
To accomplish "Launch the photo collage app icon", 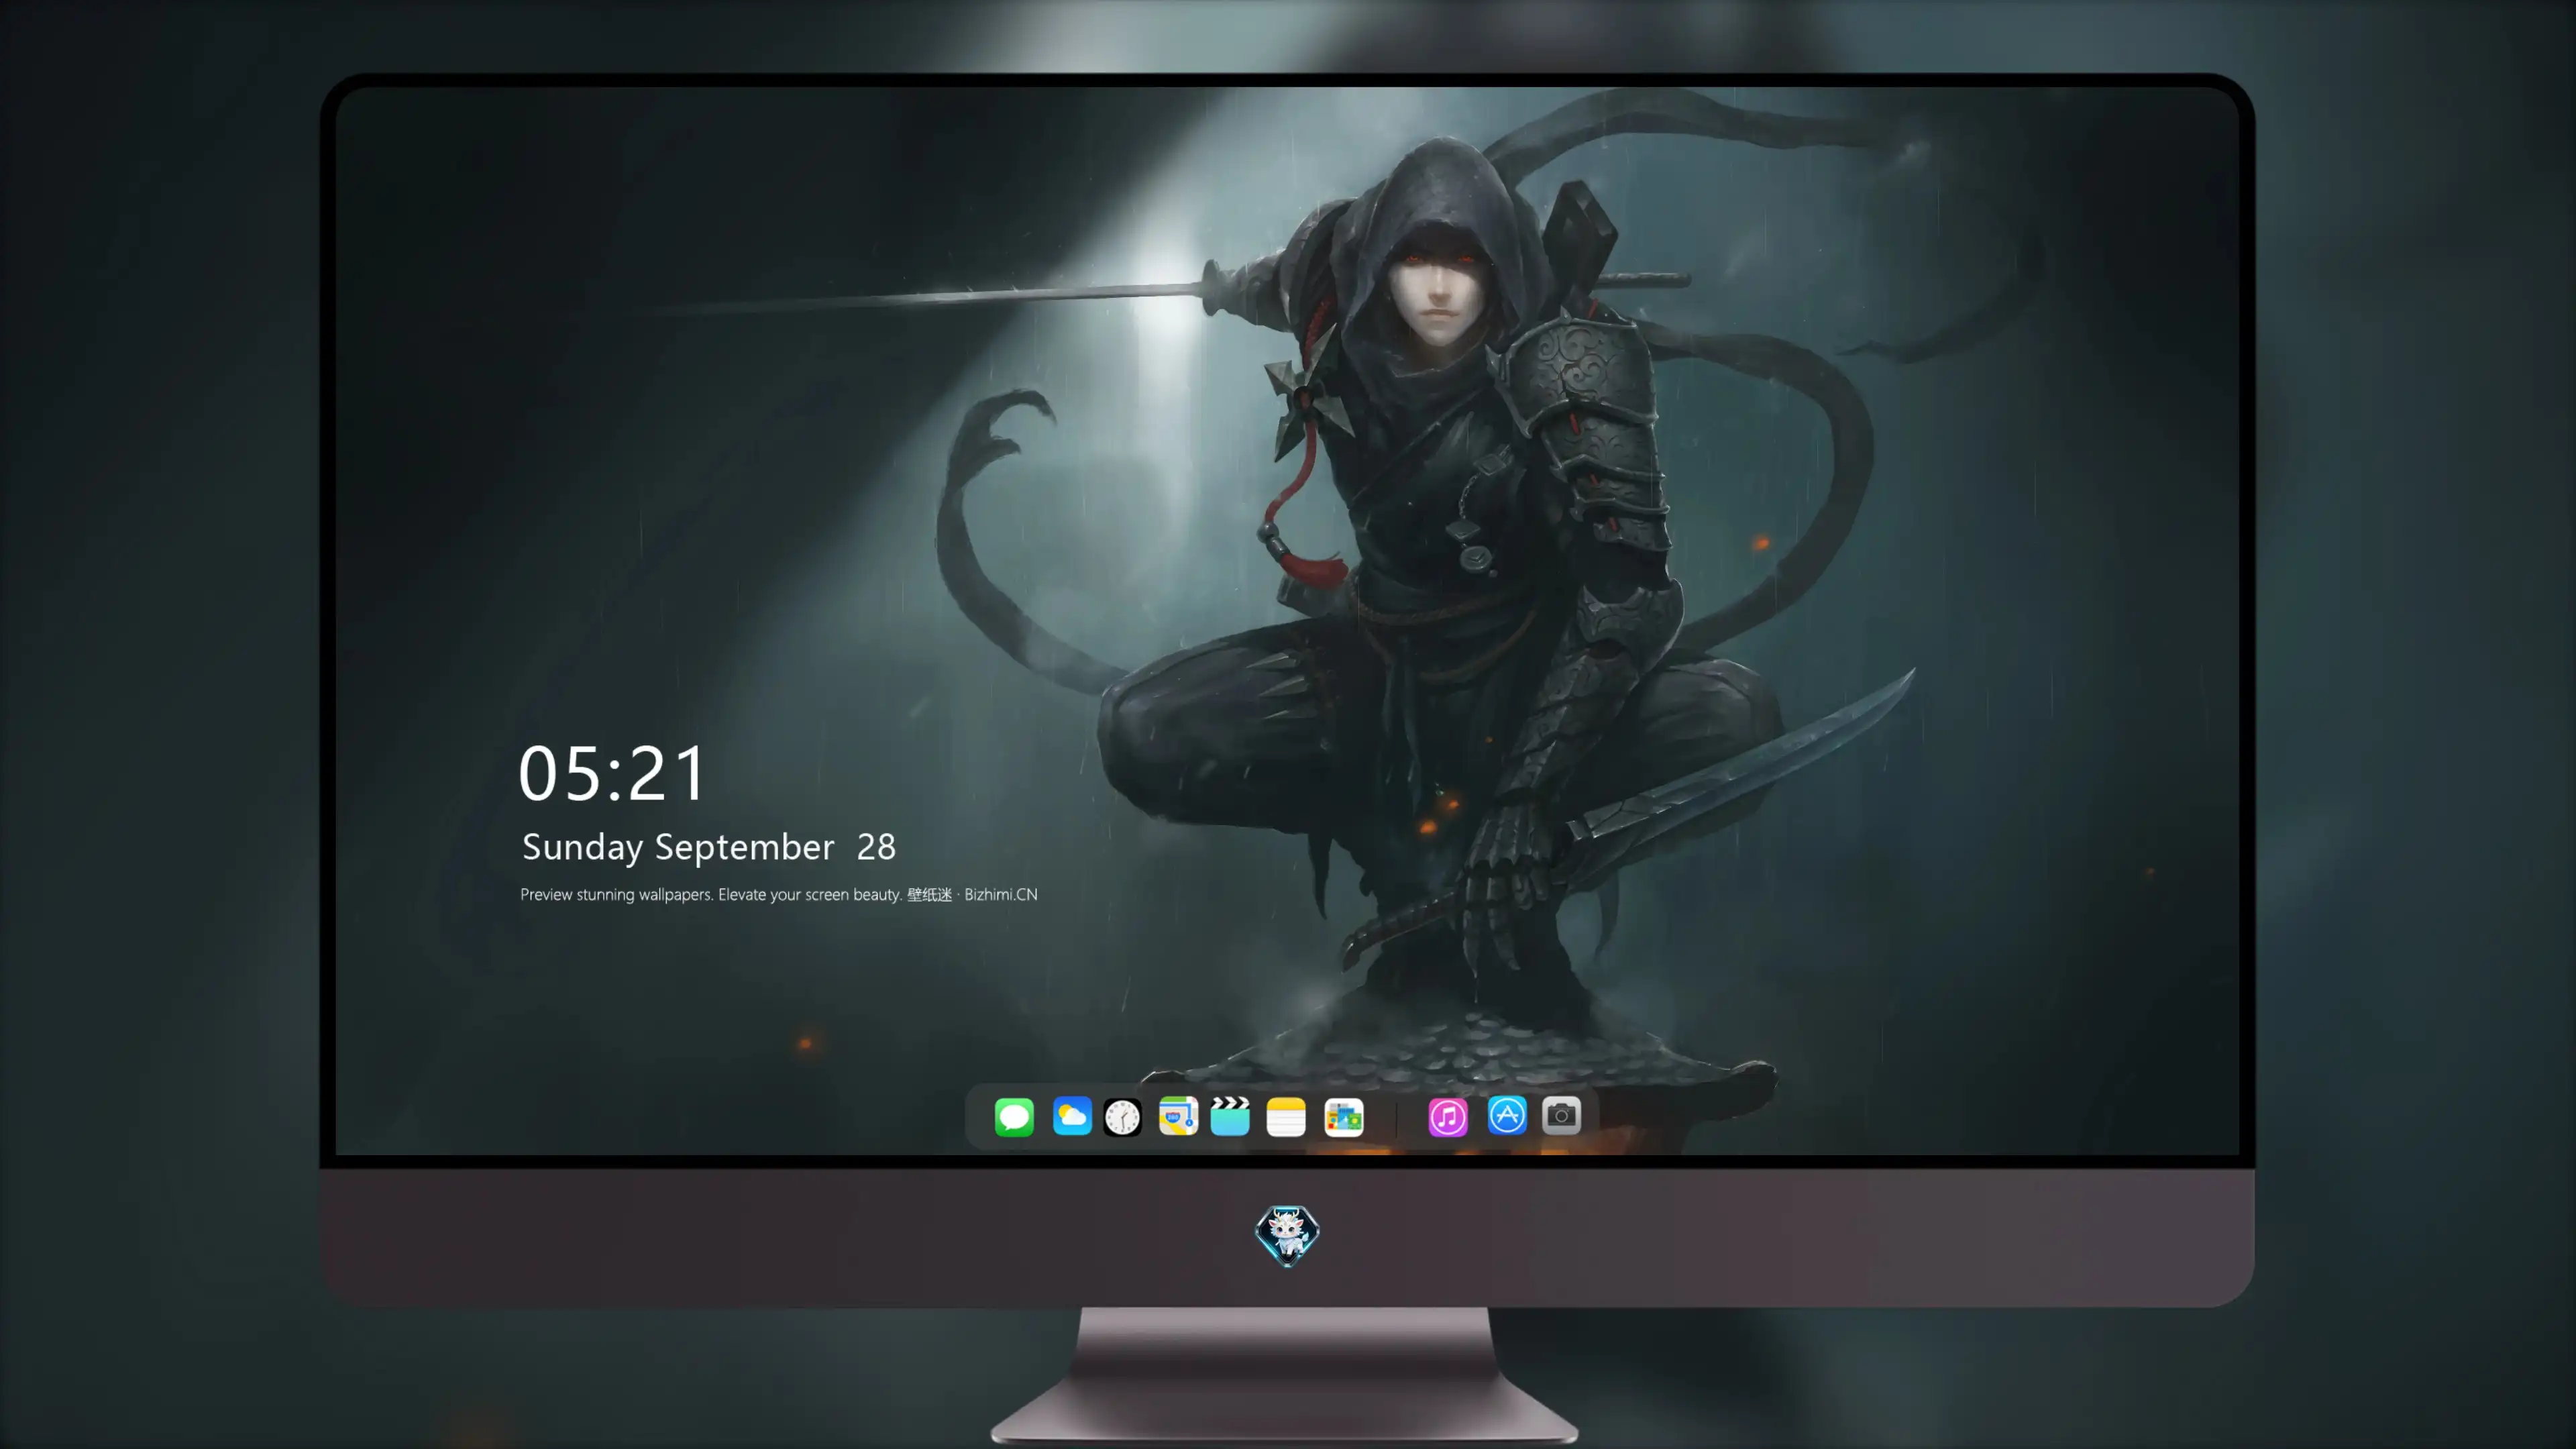I will click(1344, 1117).
